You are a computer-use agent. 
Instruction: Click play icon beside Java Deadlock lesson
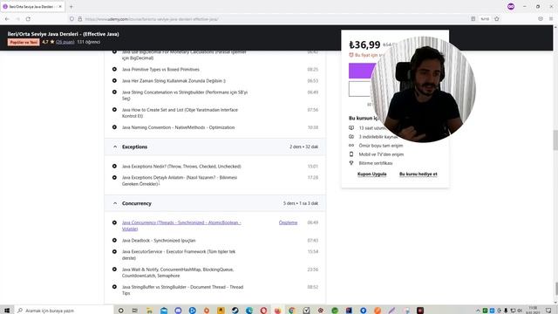pos(114,241)
